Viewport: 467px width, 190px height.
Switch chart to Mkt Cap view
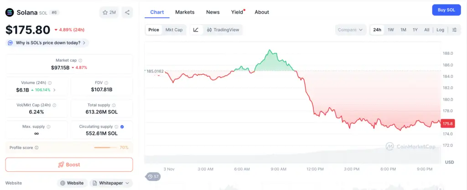(174, 30)
